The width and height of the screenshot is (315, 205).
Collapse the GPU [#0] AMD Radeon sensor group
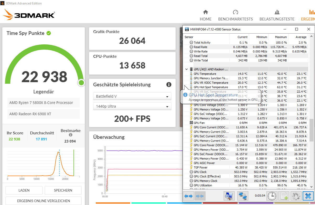(187, 69)
